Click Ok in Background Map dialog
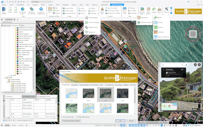Image resolution: width=203 pixels, height=127 pixels. (x=120, y=121)
